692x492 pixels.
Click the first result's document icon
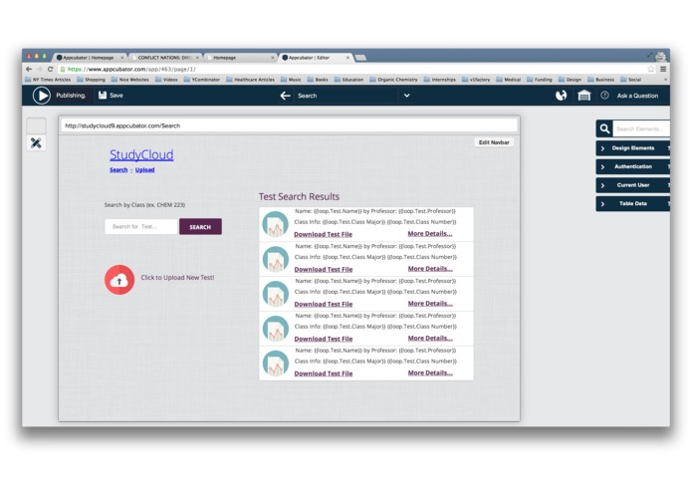276,224
